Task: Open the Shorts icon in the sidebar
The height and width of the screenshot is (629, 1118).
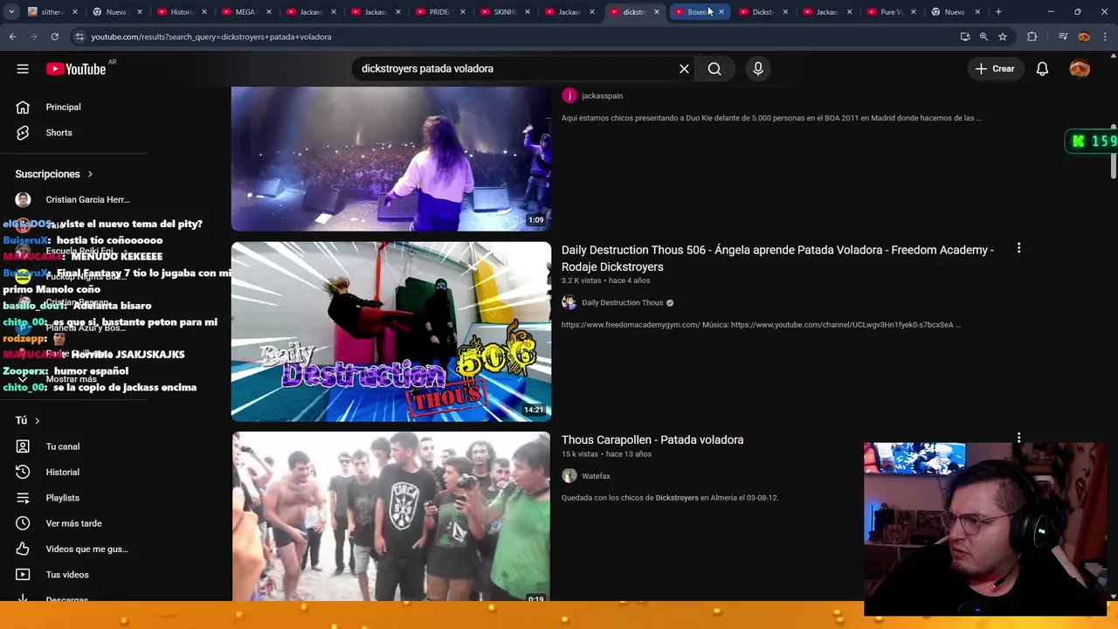Action: pos(23,133)
